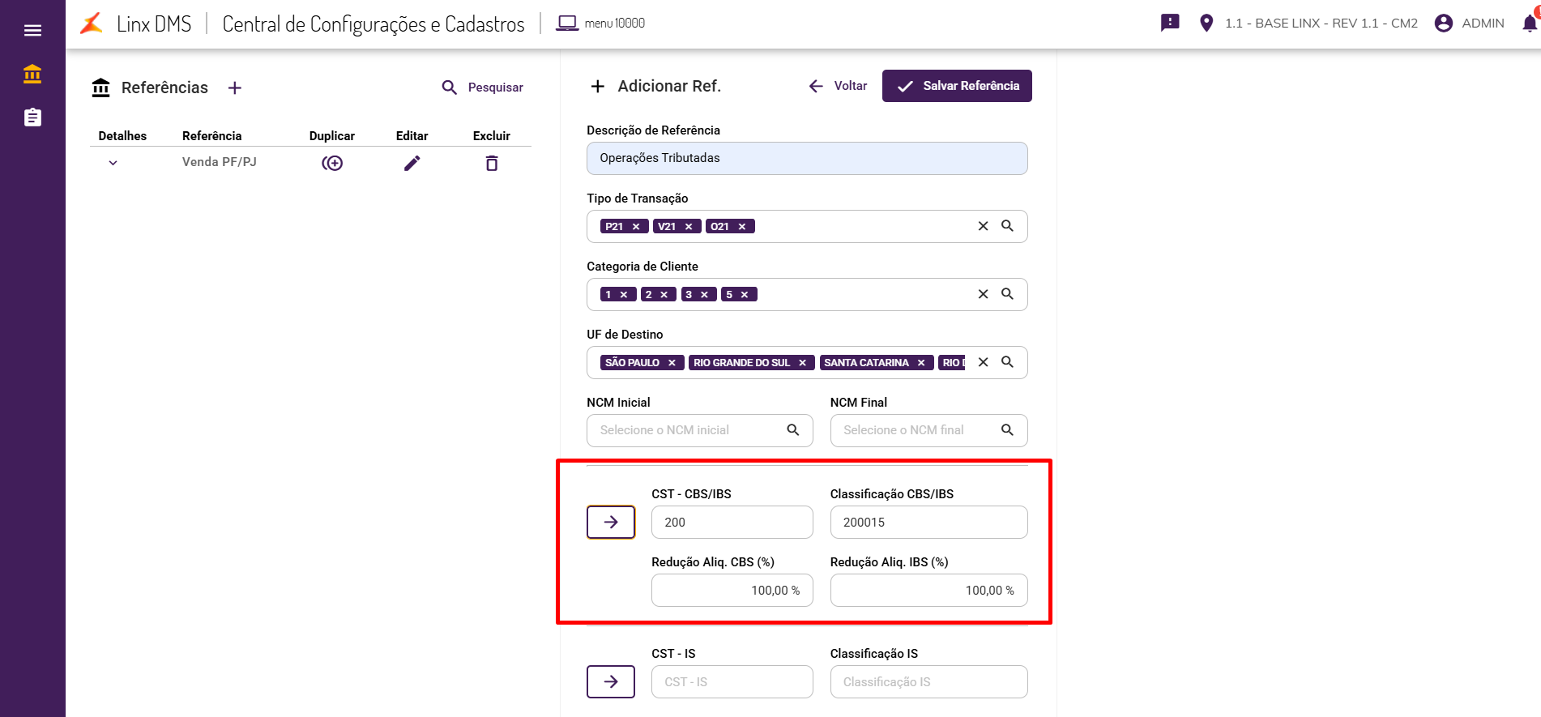This screenshot has width=1541, height=717.
Task: Expand details of Venda PF/PJ row
Action: point(113,163)
